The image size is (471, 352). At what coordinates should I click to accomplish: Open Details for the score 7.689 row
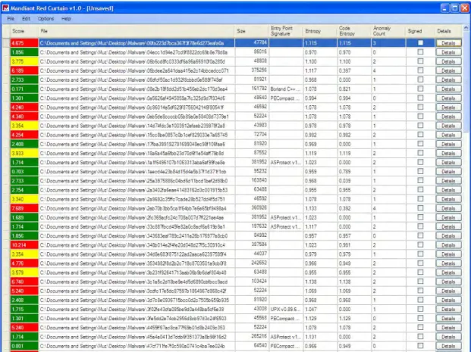coord(448,208)
